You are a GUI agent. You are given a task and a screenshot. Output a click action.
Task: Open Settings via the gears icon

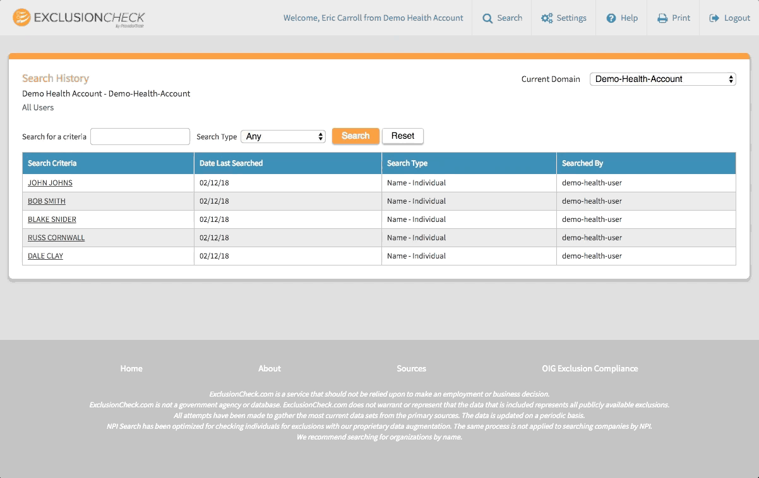click(547, 18)
